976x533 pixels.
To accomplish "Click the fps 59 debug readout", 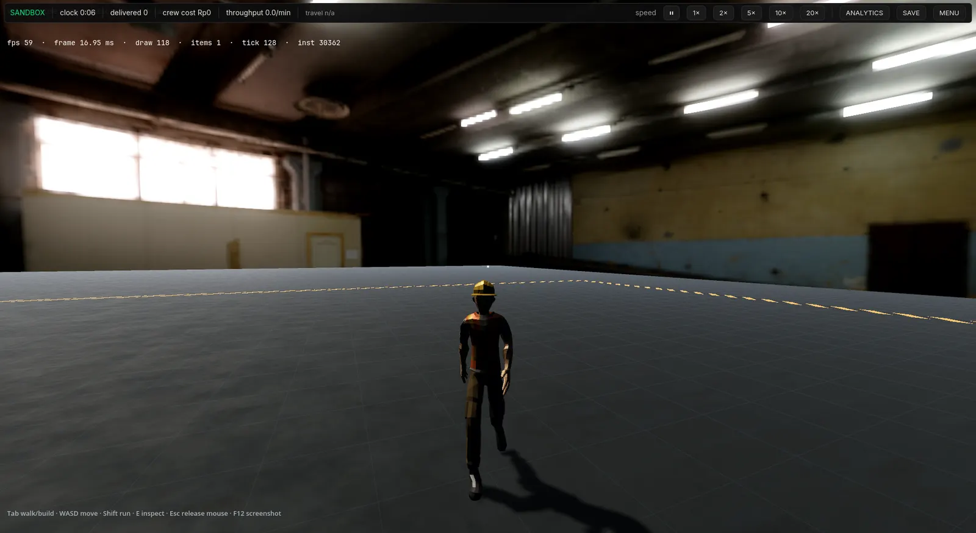I will pos(20,43).
